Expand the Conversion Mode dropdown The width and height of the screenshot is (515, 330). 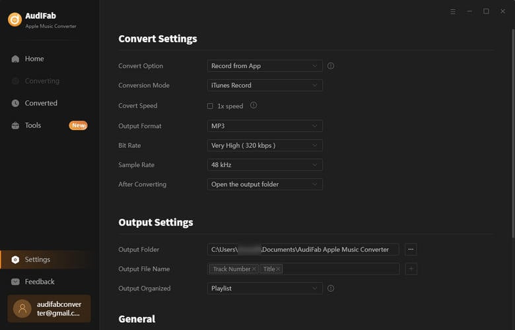(x=265, y=85)
